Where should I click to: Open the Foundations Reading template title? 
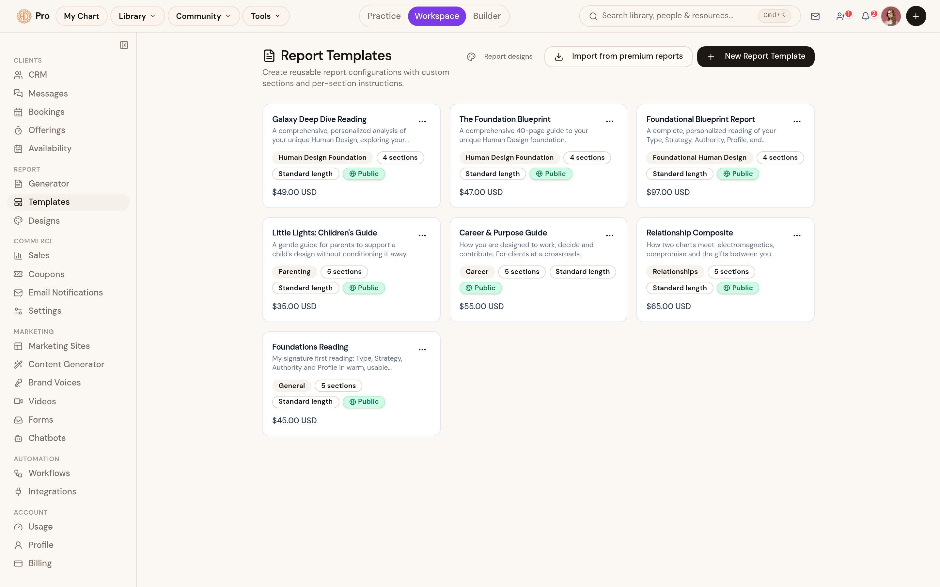pyautogui.click(x=310, y=347)
